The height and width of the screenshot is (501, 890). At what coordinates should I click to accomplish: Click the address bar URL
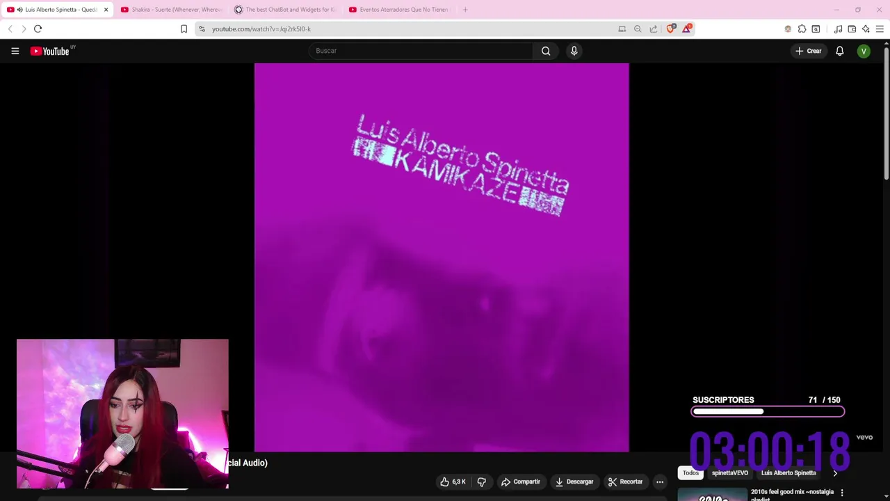pos(261,29)
